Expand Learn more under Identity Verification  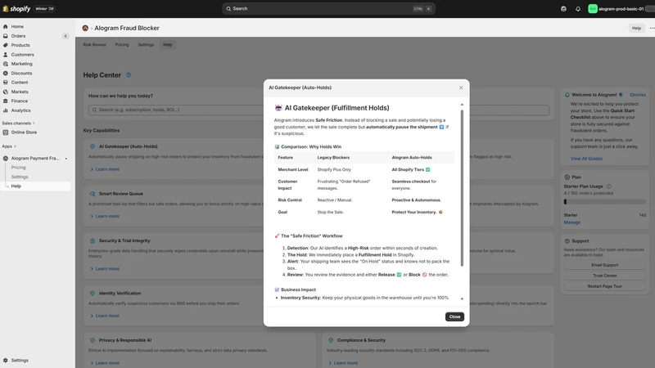[105, 316]
